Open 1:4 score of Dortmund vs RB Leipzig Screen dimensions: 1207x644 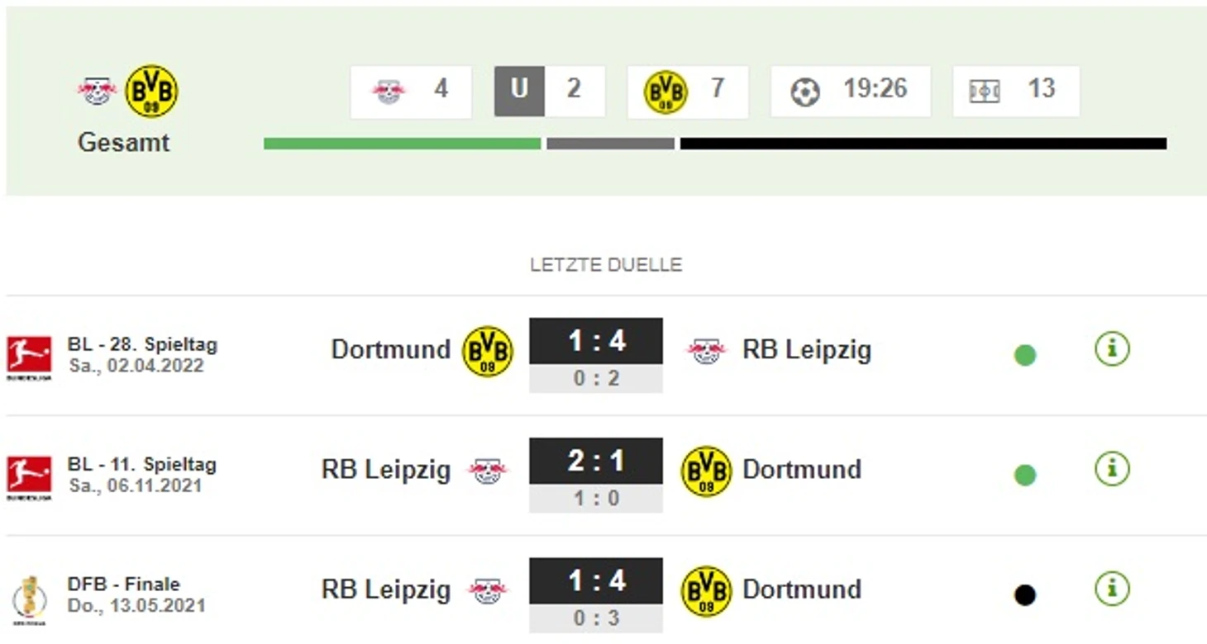[x=596, y=341]
